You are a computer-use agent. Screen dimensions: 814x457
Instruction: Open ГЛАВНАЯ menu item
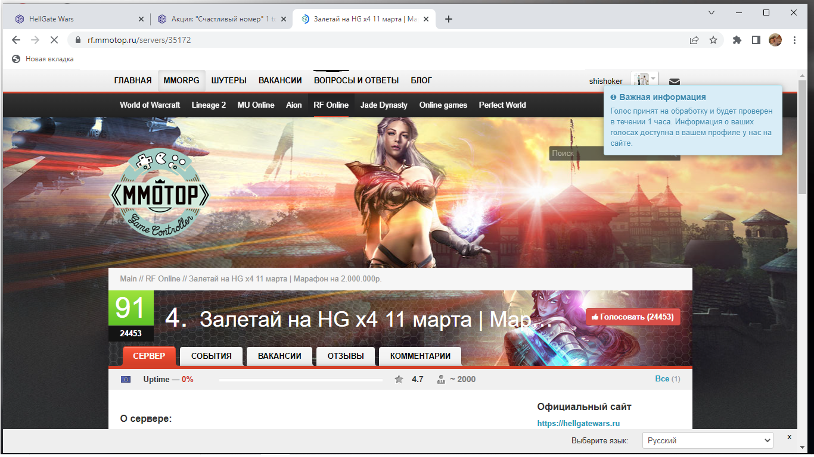click(x=133, y=80)
